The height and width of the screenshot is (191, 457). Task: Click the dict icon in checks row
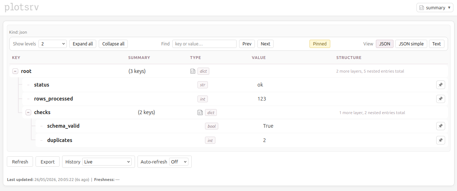(x=200, y=113)
